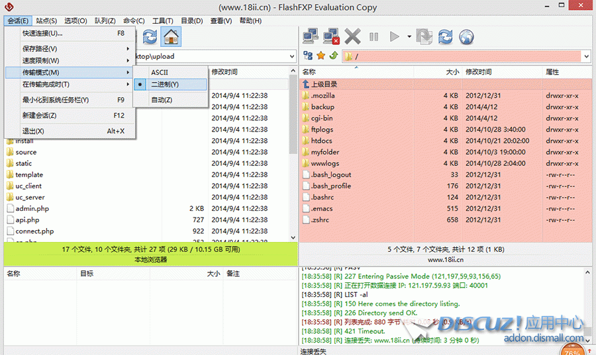
Task: Click the globe icon in remote toolbar
Action: pyautogui.click(x=466, y=36)
